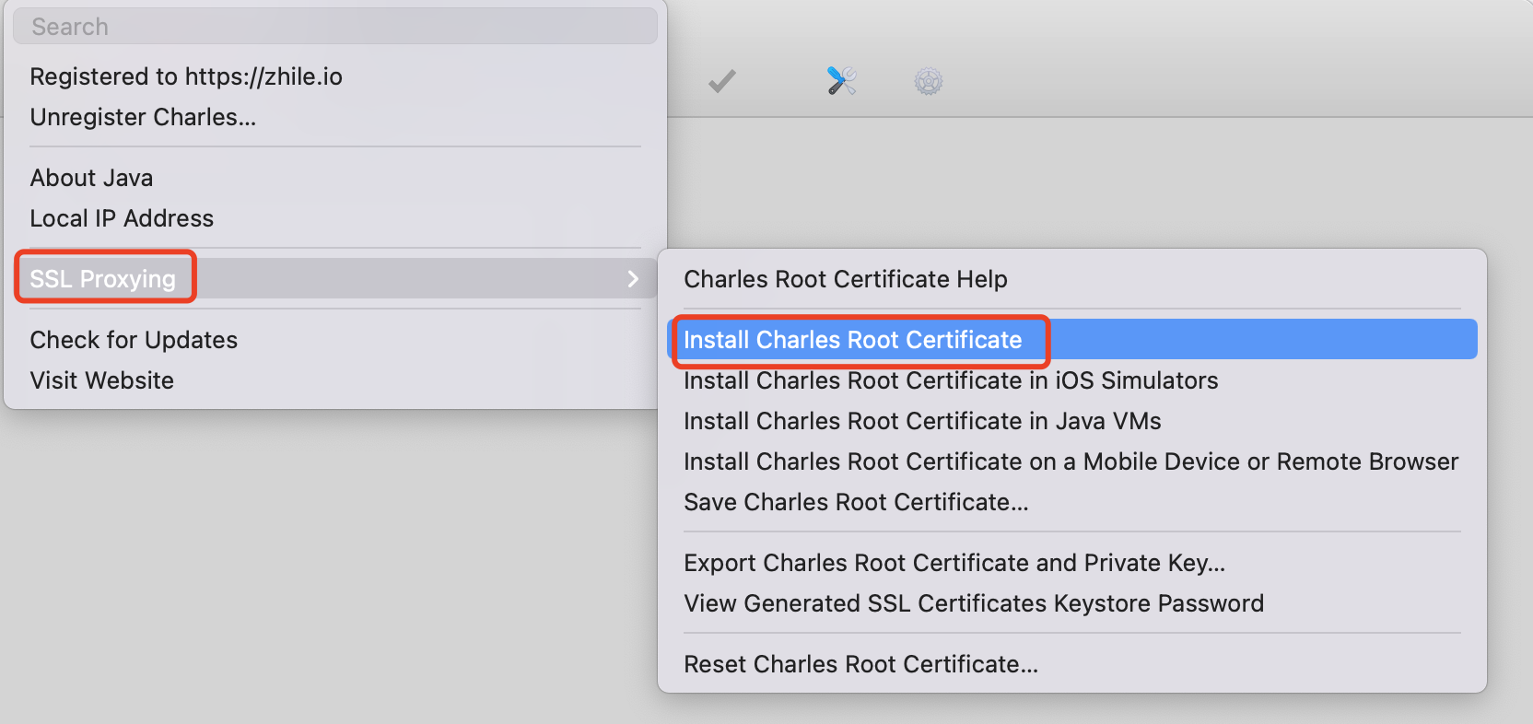Export Charles Root Certificate and Private Key

tap(954, 563)
